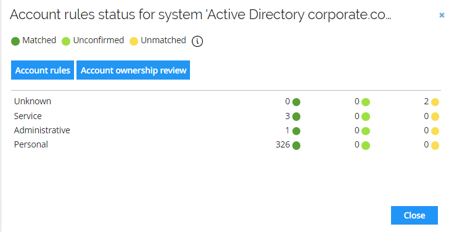The image size is (449, 232).
Task: Close dialog with the X icon
Action: pos(442,15)
